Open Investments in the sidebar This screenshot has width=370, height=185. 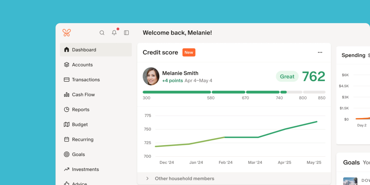coord(96,169)
